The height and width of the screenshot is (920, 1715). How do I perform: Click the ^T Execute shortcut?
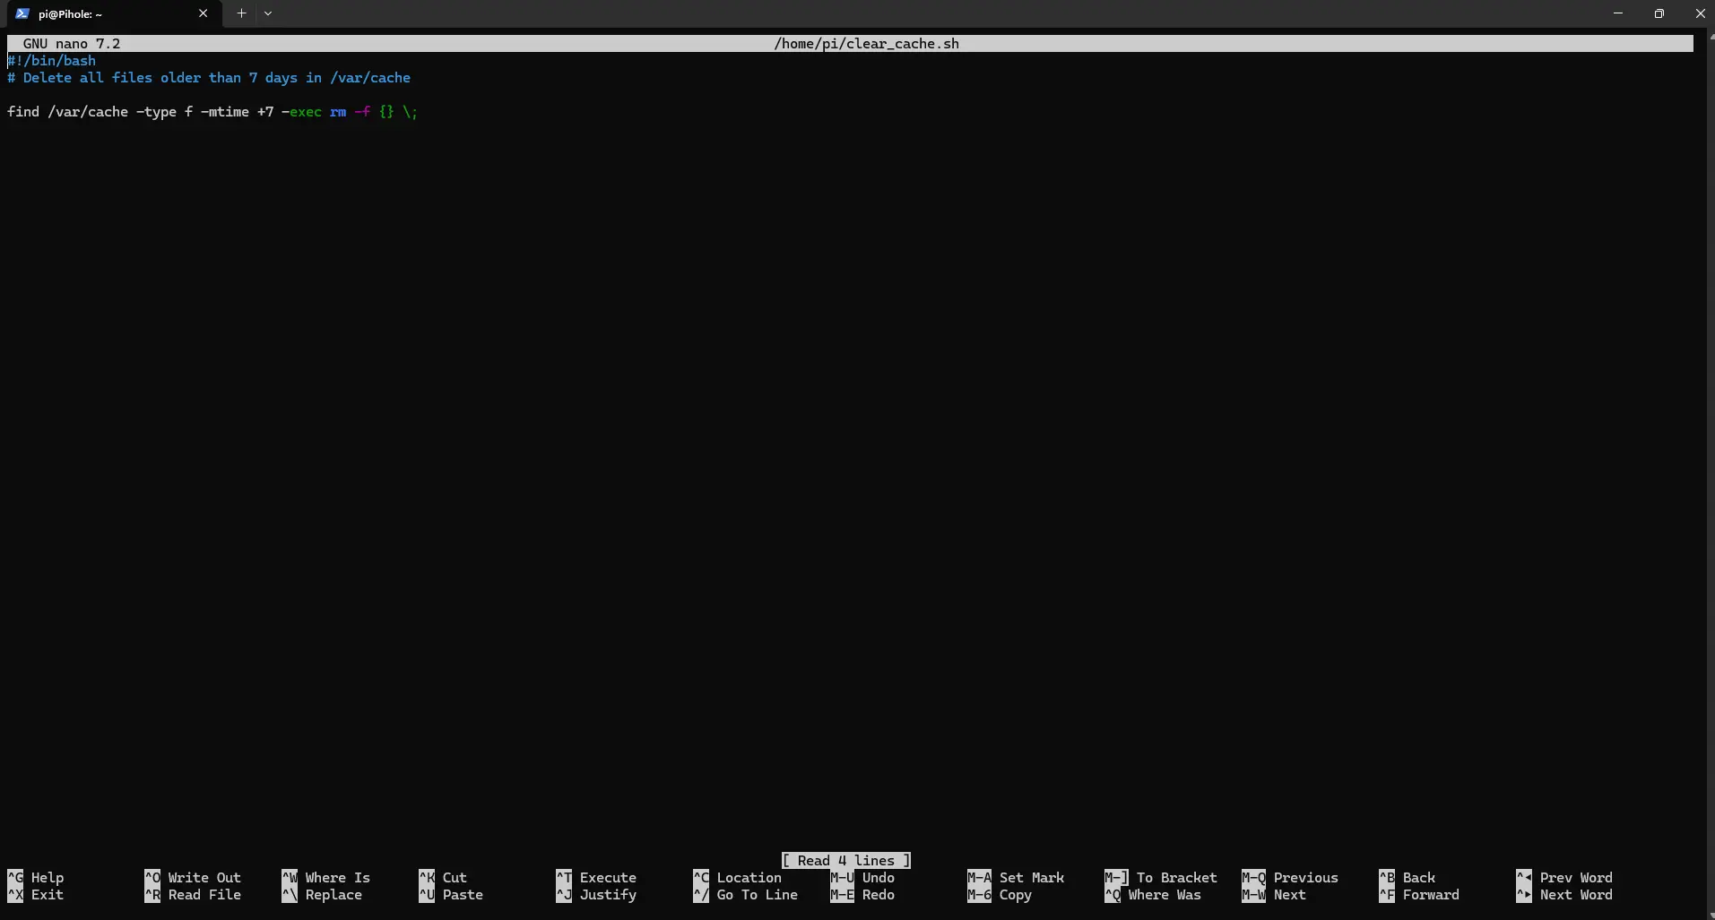596,878
